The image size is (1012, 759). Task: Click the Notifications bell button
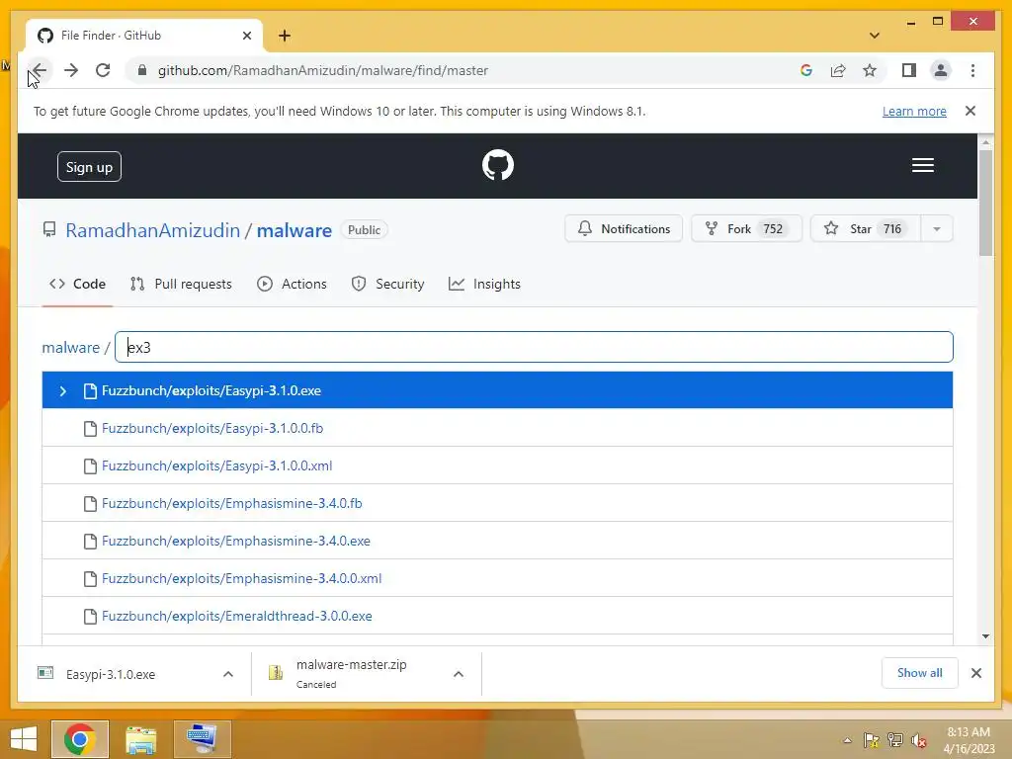pos(624,229)
